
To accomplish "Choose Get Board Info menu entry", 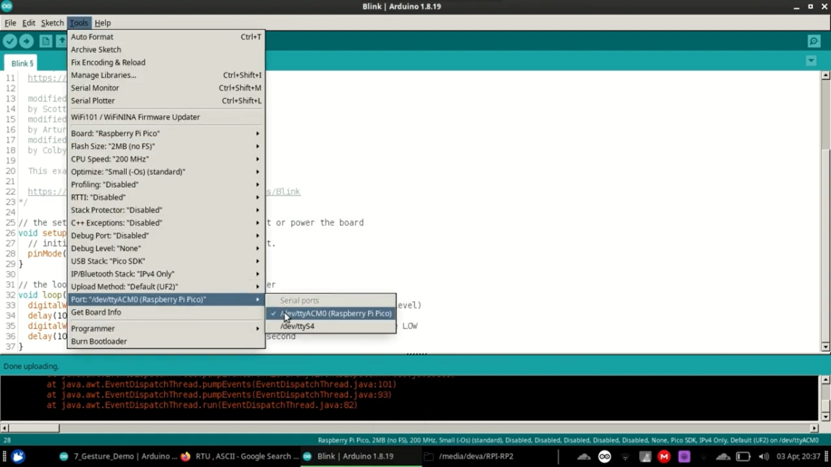I will (166, 312).
